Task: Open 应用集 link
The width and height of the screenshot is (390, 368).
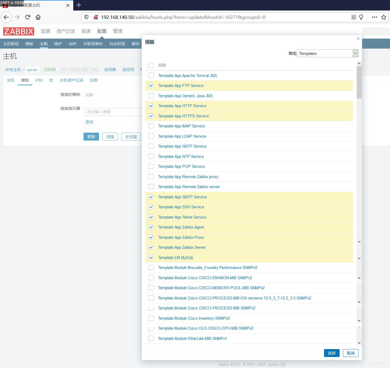Action: point(110,69)
